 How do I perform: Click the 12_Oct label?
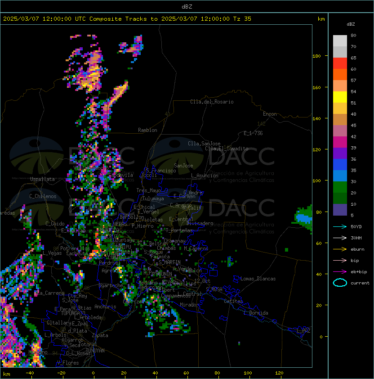[202, 281]
